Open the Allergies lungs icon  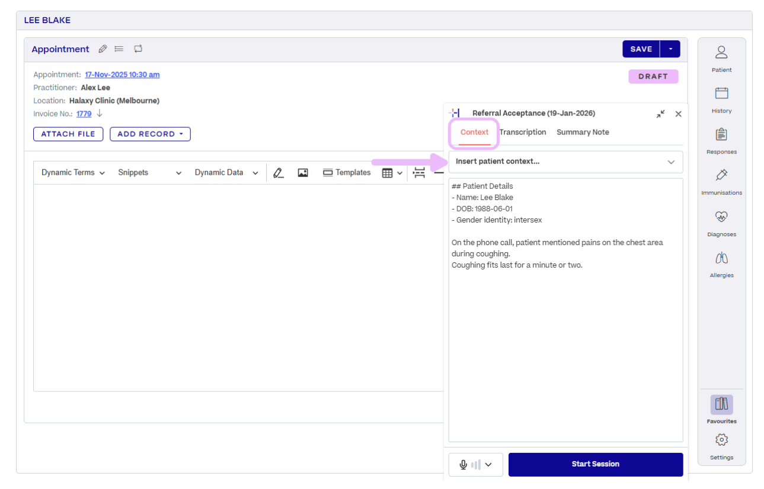[x=721, y=258]
